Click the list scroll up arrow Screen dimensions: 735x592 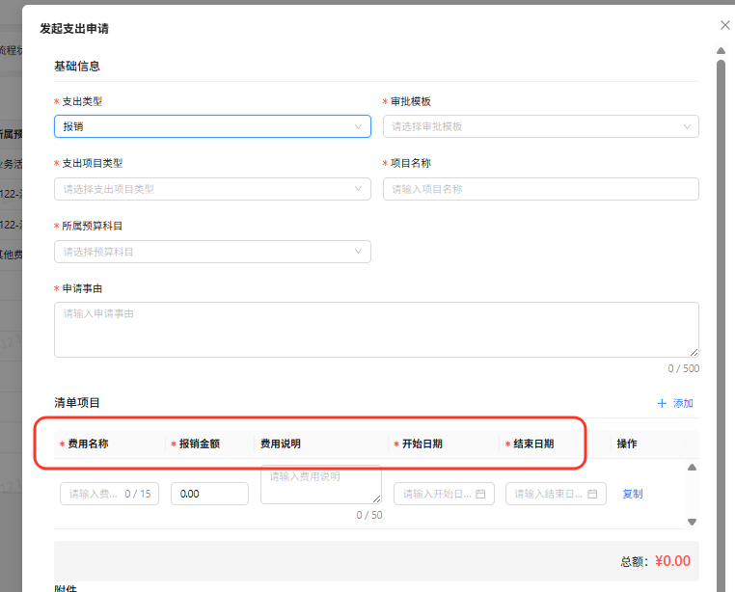pos(691,468)
